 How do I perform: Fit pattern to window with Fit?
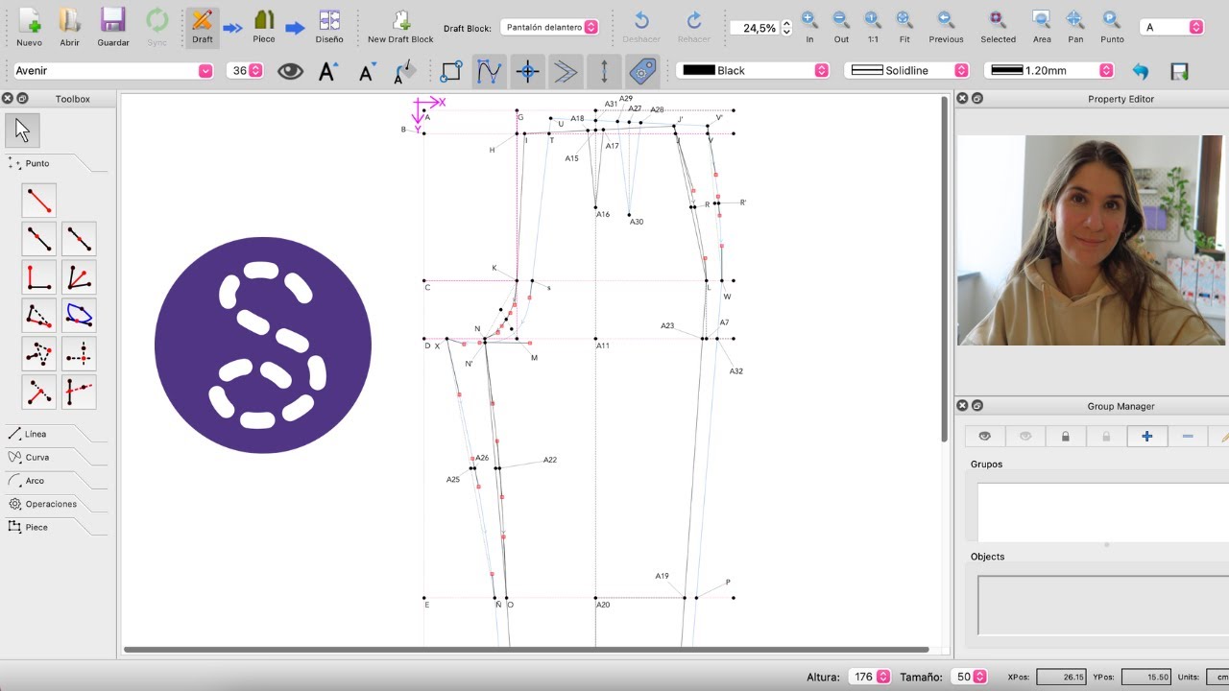(x=904, y=27)
